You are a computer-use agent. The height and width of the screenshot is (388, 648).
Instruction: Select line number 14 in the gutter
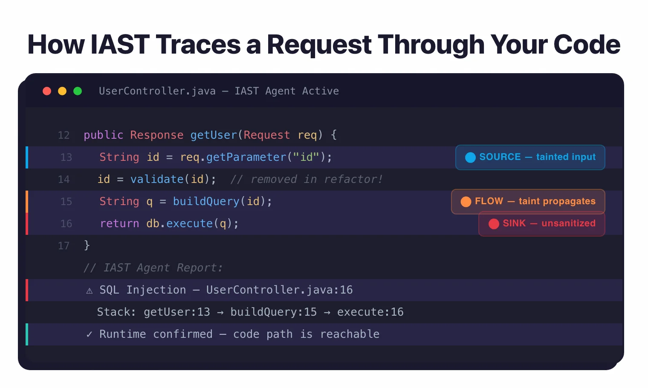pyautogui.click(x=64, y=179)
